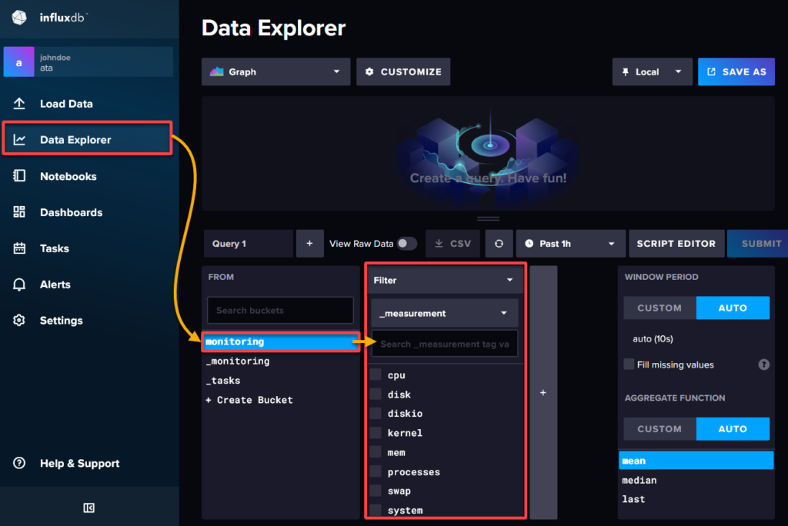788x526 pixels.
Task: Refresh the query with the sync icon
Action: pyautogui.click(x=499, y=243)
